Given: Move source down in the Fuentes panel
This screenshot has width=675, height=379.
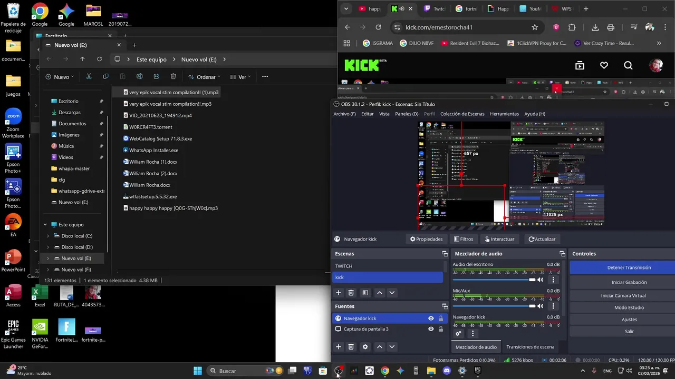Looking at the screenshot, I should click(x=392, y=347).
